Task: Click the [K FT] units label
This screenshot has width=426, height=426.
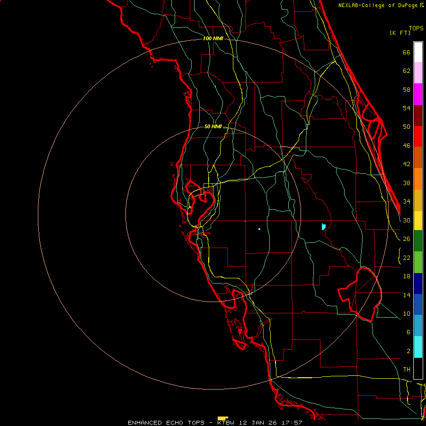Action: (x=400, y=33)
